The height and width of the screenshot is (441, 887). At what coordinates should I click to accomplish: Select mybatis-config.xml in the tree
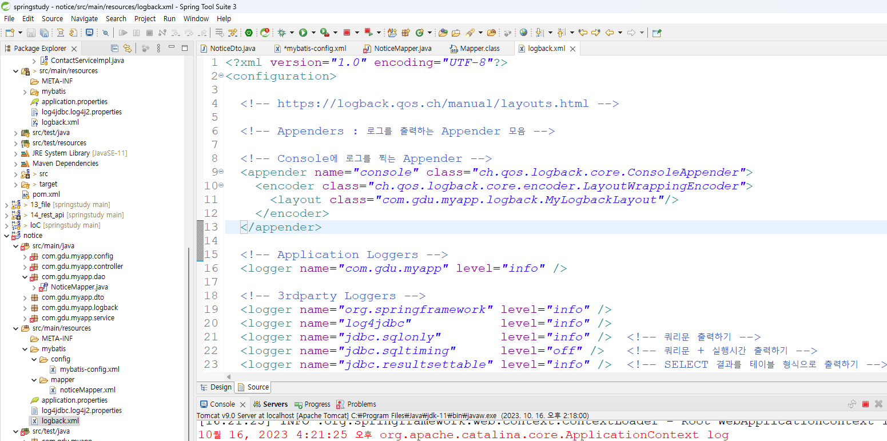click(x=89, y=370)
